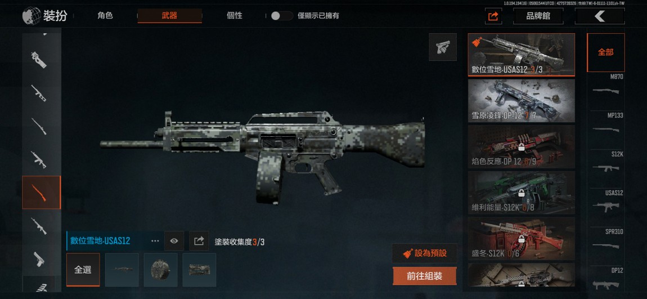Viewport: 647px width, 299px height.
Task: Toggle 僅顯示已擁有 switch
Action: 281,16
